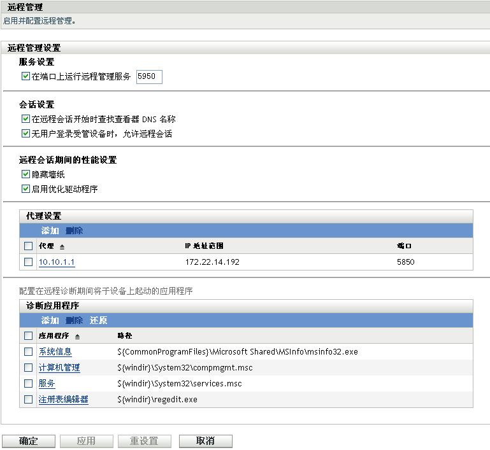Click the IP 地址范围 column header

click(x=204, y=246)
